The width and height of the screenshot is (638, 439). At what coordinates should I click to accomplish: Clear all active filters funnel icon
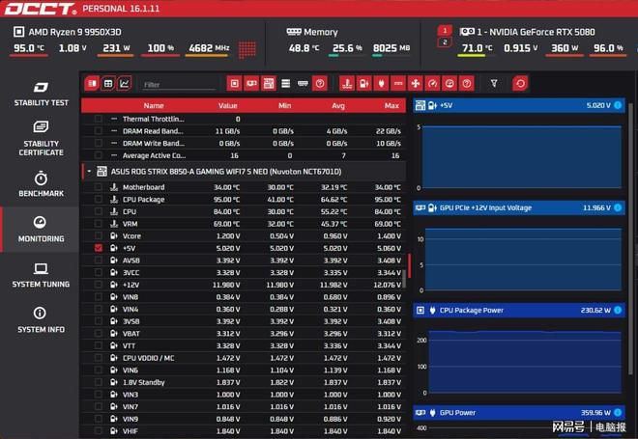(x=494, y=84)
